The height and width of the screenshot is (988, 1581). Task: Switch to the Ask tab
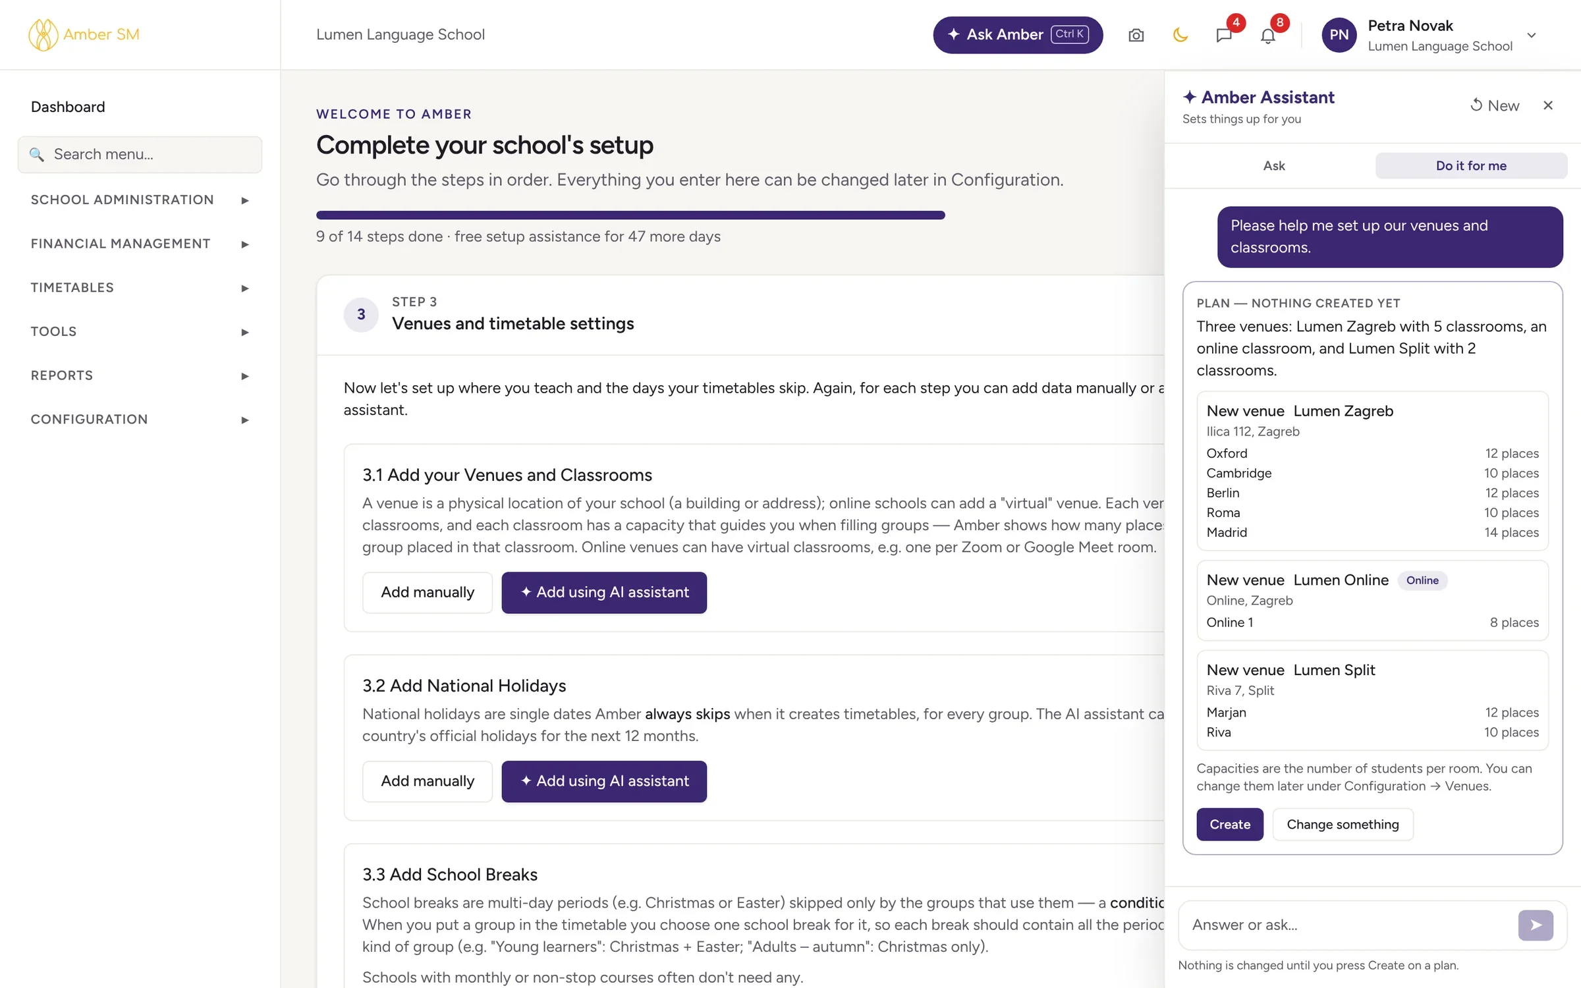click(x=1274, y=165)
